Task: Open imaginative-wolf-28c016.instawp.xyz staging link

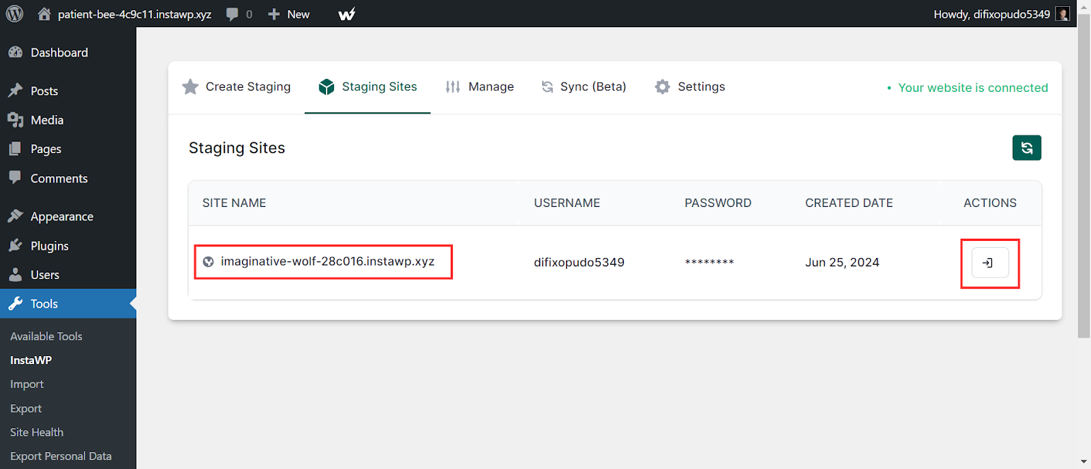Action: tap(327, 261)
